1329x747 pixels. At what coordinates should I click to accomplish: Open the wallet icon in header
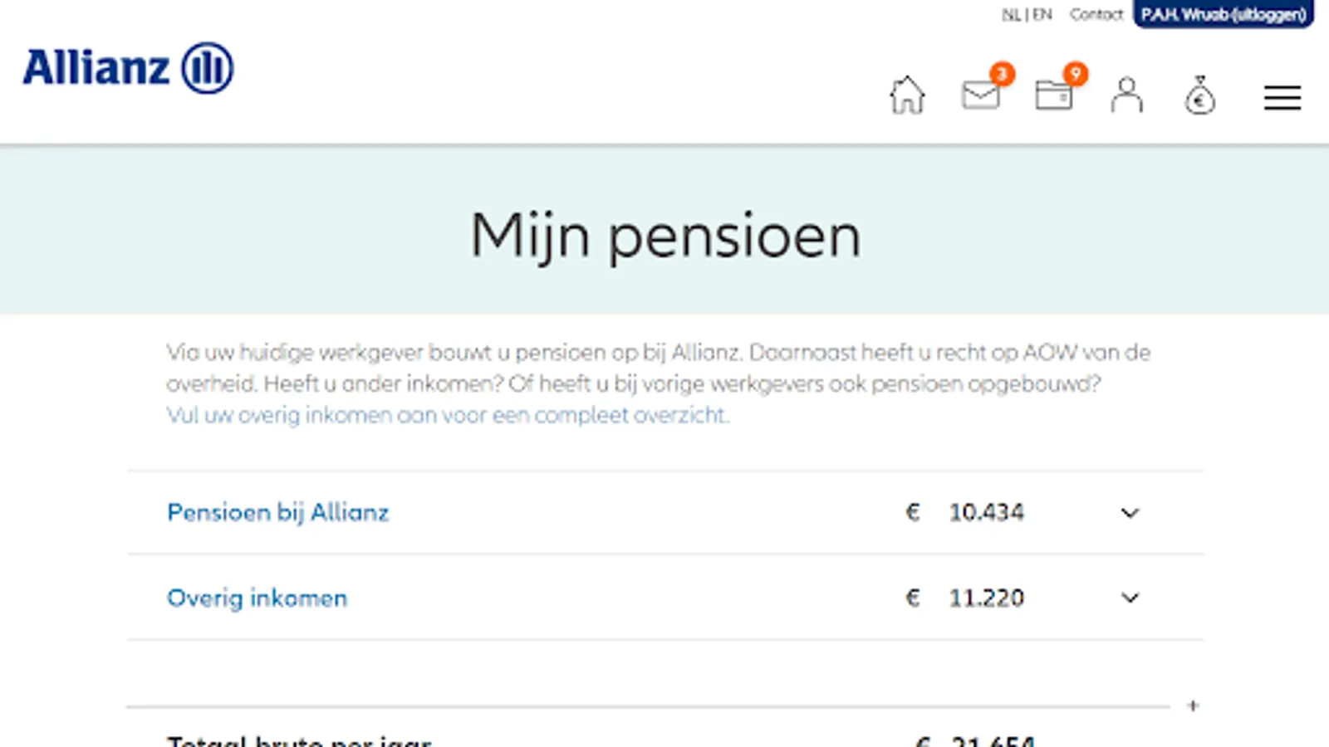pyautogui.click(x=1053, y=95)
